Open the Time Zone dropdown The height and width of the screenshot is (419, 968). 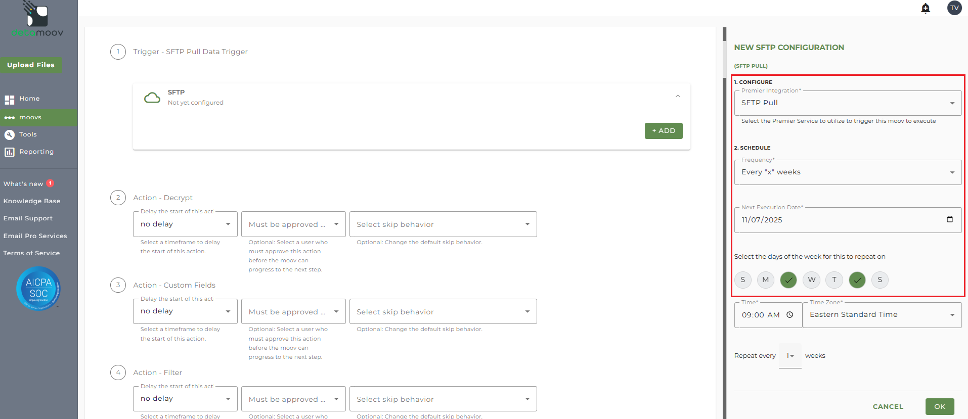(x=882, y=315)
